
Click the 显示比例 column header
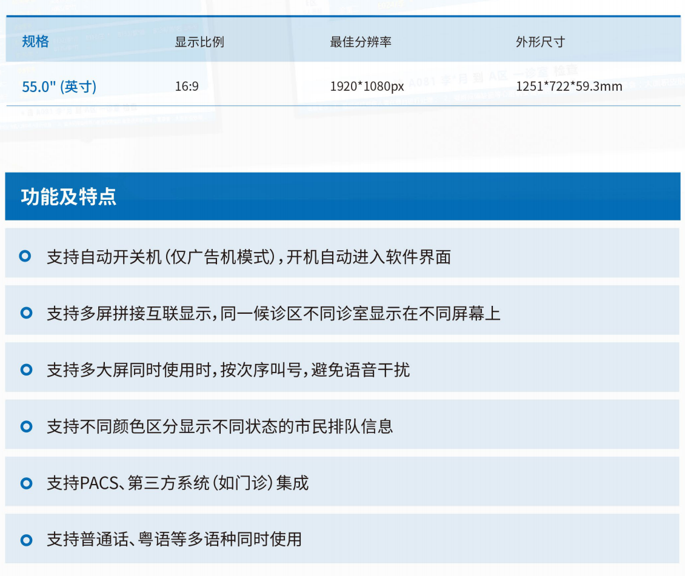[x=199, y=42]
